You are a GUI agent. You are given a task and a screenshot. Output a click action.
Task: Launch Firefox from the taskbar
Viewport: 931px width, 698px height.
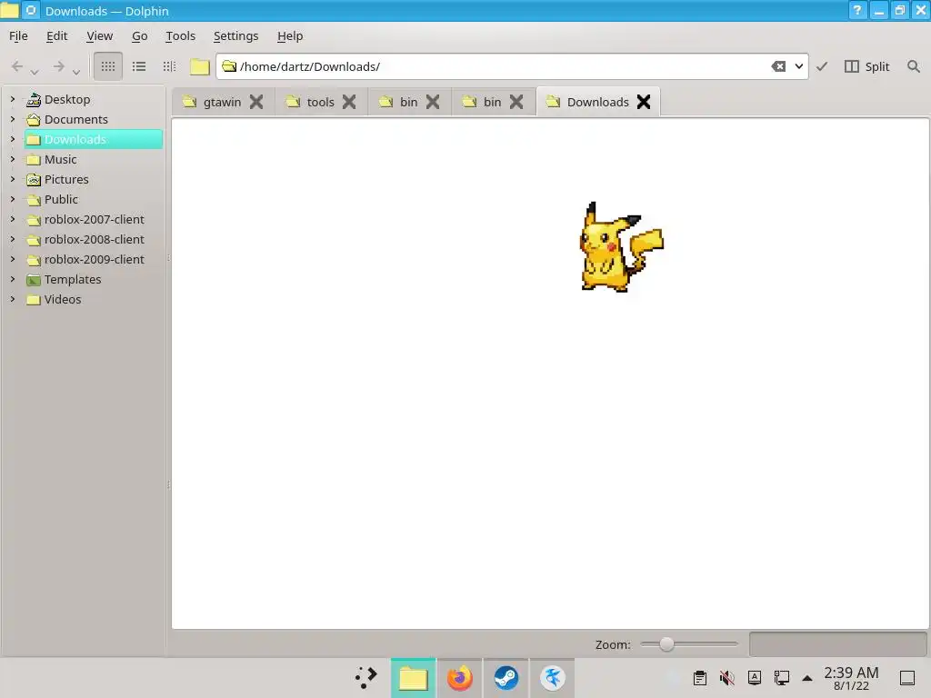click(x=459, y=678)
